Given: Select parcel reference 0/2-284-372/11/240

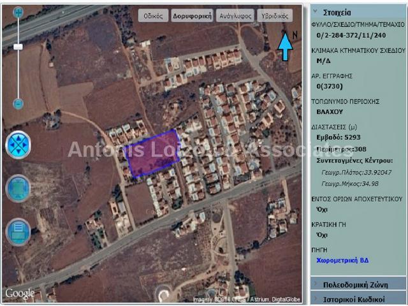Looking at the screenshot, I should point(351,36).
